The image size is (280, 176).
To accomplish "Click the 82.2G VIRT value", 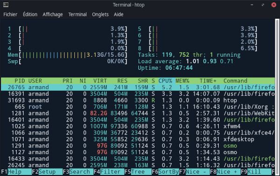I will [98, 113].
